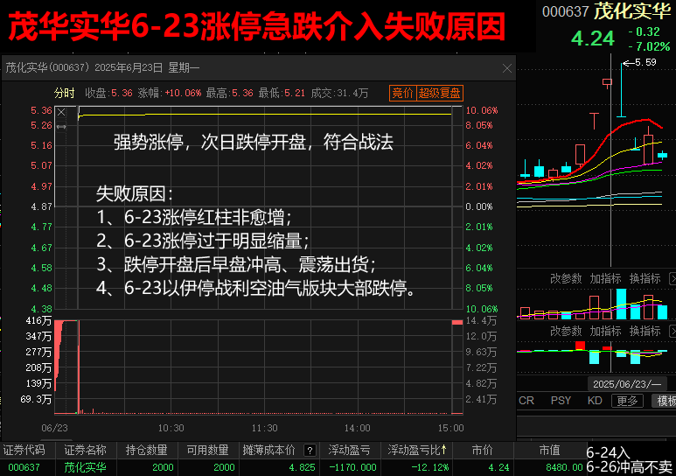Click the 8480.00 market value cell
The width and height of the screenshot is (676, 476).
point(564,467)
